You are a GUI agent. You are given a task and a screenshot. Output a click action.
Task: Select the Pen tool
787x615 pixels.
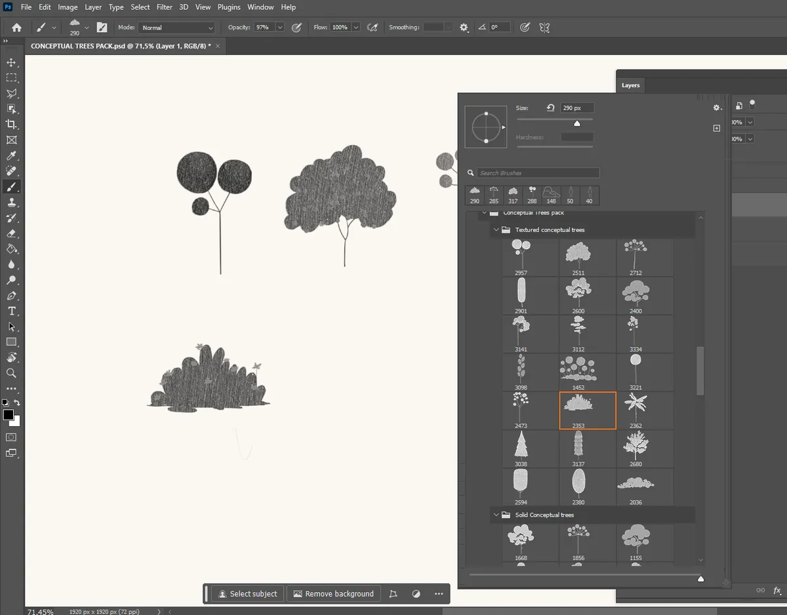pos(12,296)
